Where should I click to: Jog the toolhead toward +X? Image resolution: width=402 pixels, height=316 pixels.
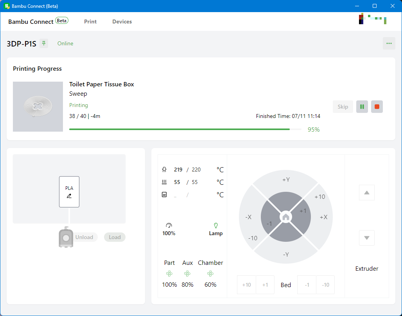coord(323,217)
